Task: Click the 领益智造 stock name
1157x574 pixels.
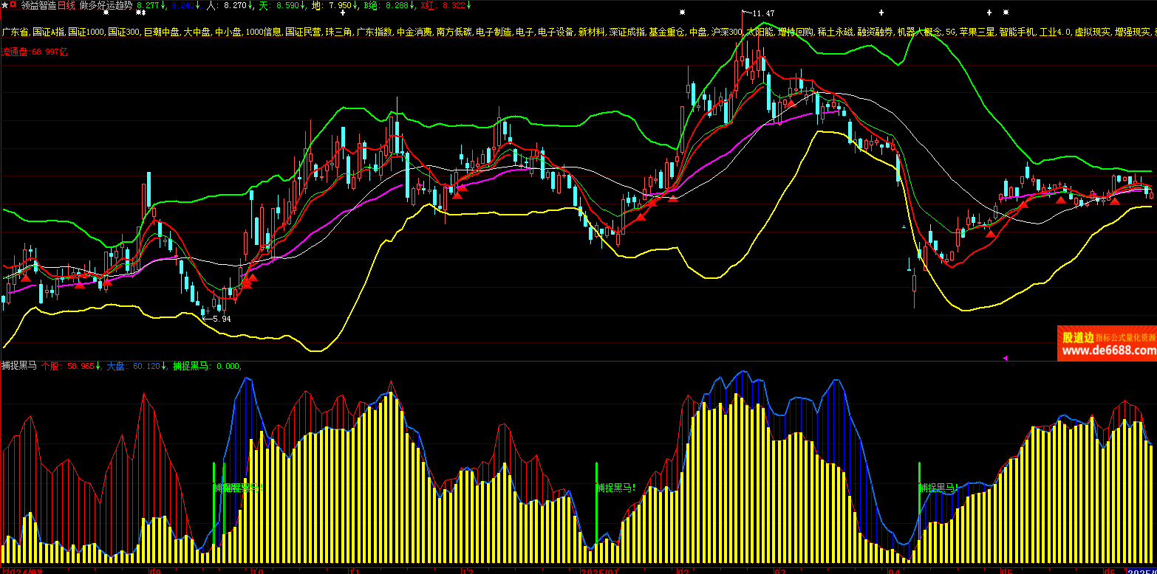Action: (37, 5)
